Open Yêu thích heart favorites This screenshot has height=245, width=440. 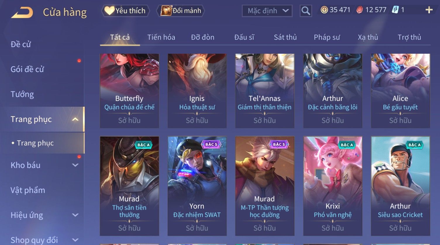pyautogui.click(x=125, y=11)
